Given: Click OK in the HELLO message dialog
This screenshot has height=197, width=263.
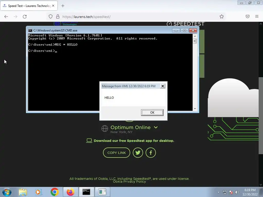Looking at the screenshot, I should tap(152, 112).
